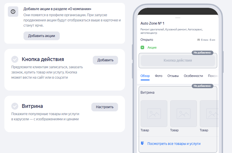Screen dimensions: 232x153
Task: Click the Кнопка действия card heading
Action: [43, 59]
